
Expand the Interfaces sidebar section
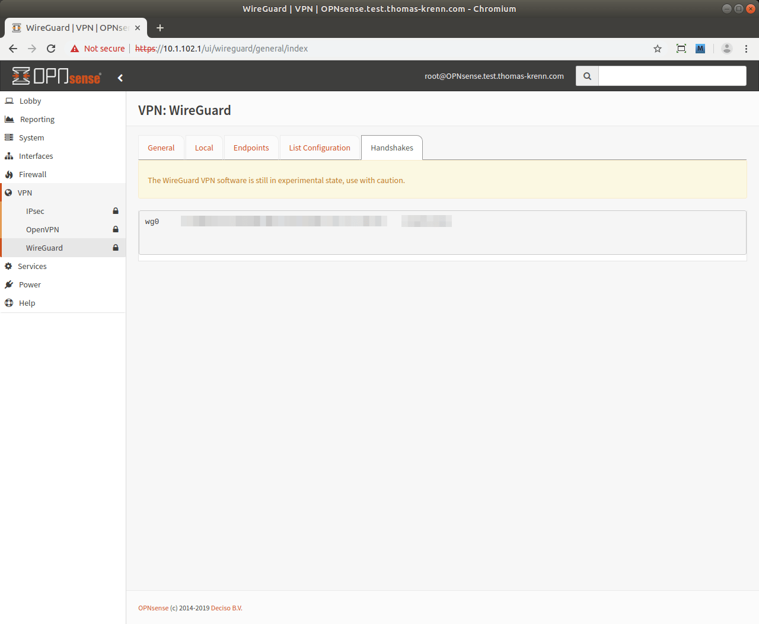(x=36, y=156)
